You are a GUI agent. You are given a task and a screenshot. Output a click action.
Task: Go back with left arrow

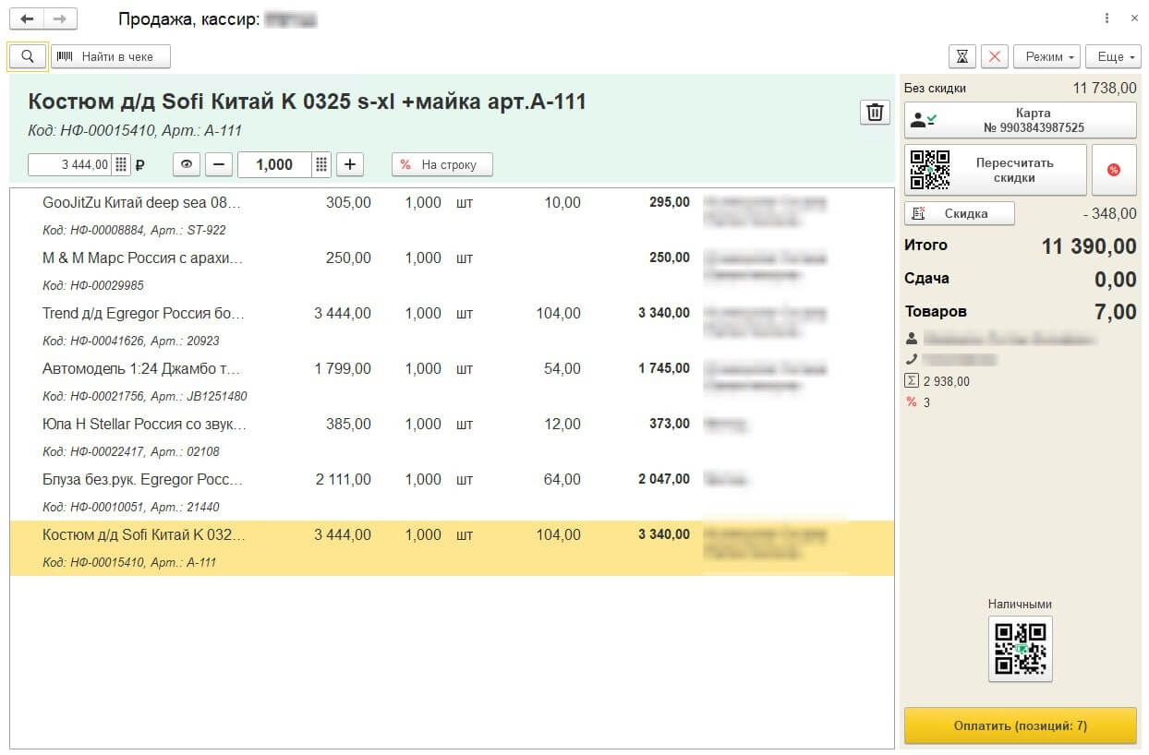pos(27,18)
